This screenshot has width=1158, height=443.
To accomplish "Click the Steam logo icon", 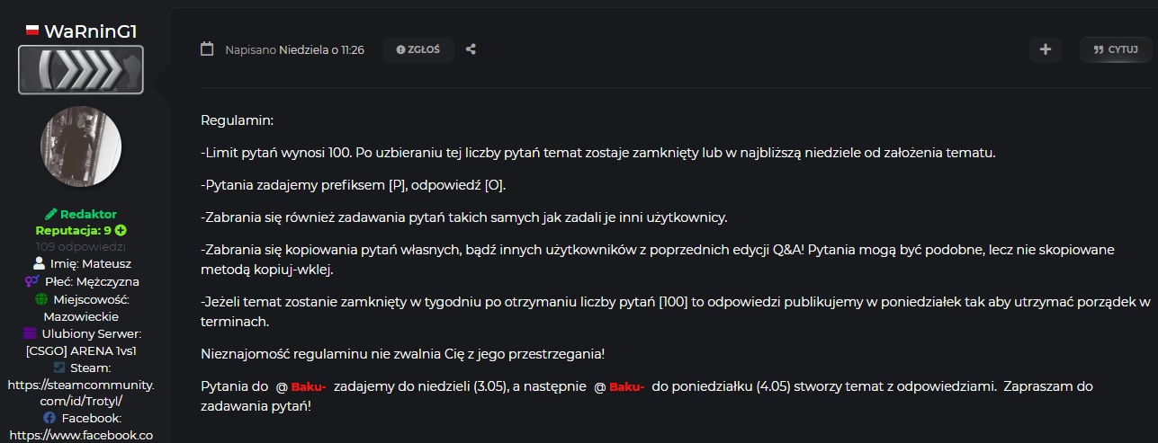I will click(58, 368).
